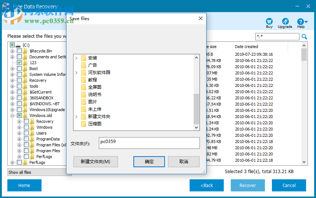
Task: Open the Help question mark icon
Action: 300,22
